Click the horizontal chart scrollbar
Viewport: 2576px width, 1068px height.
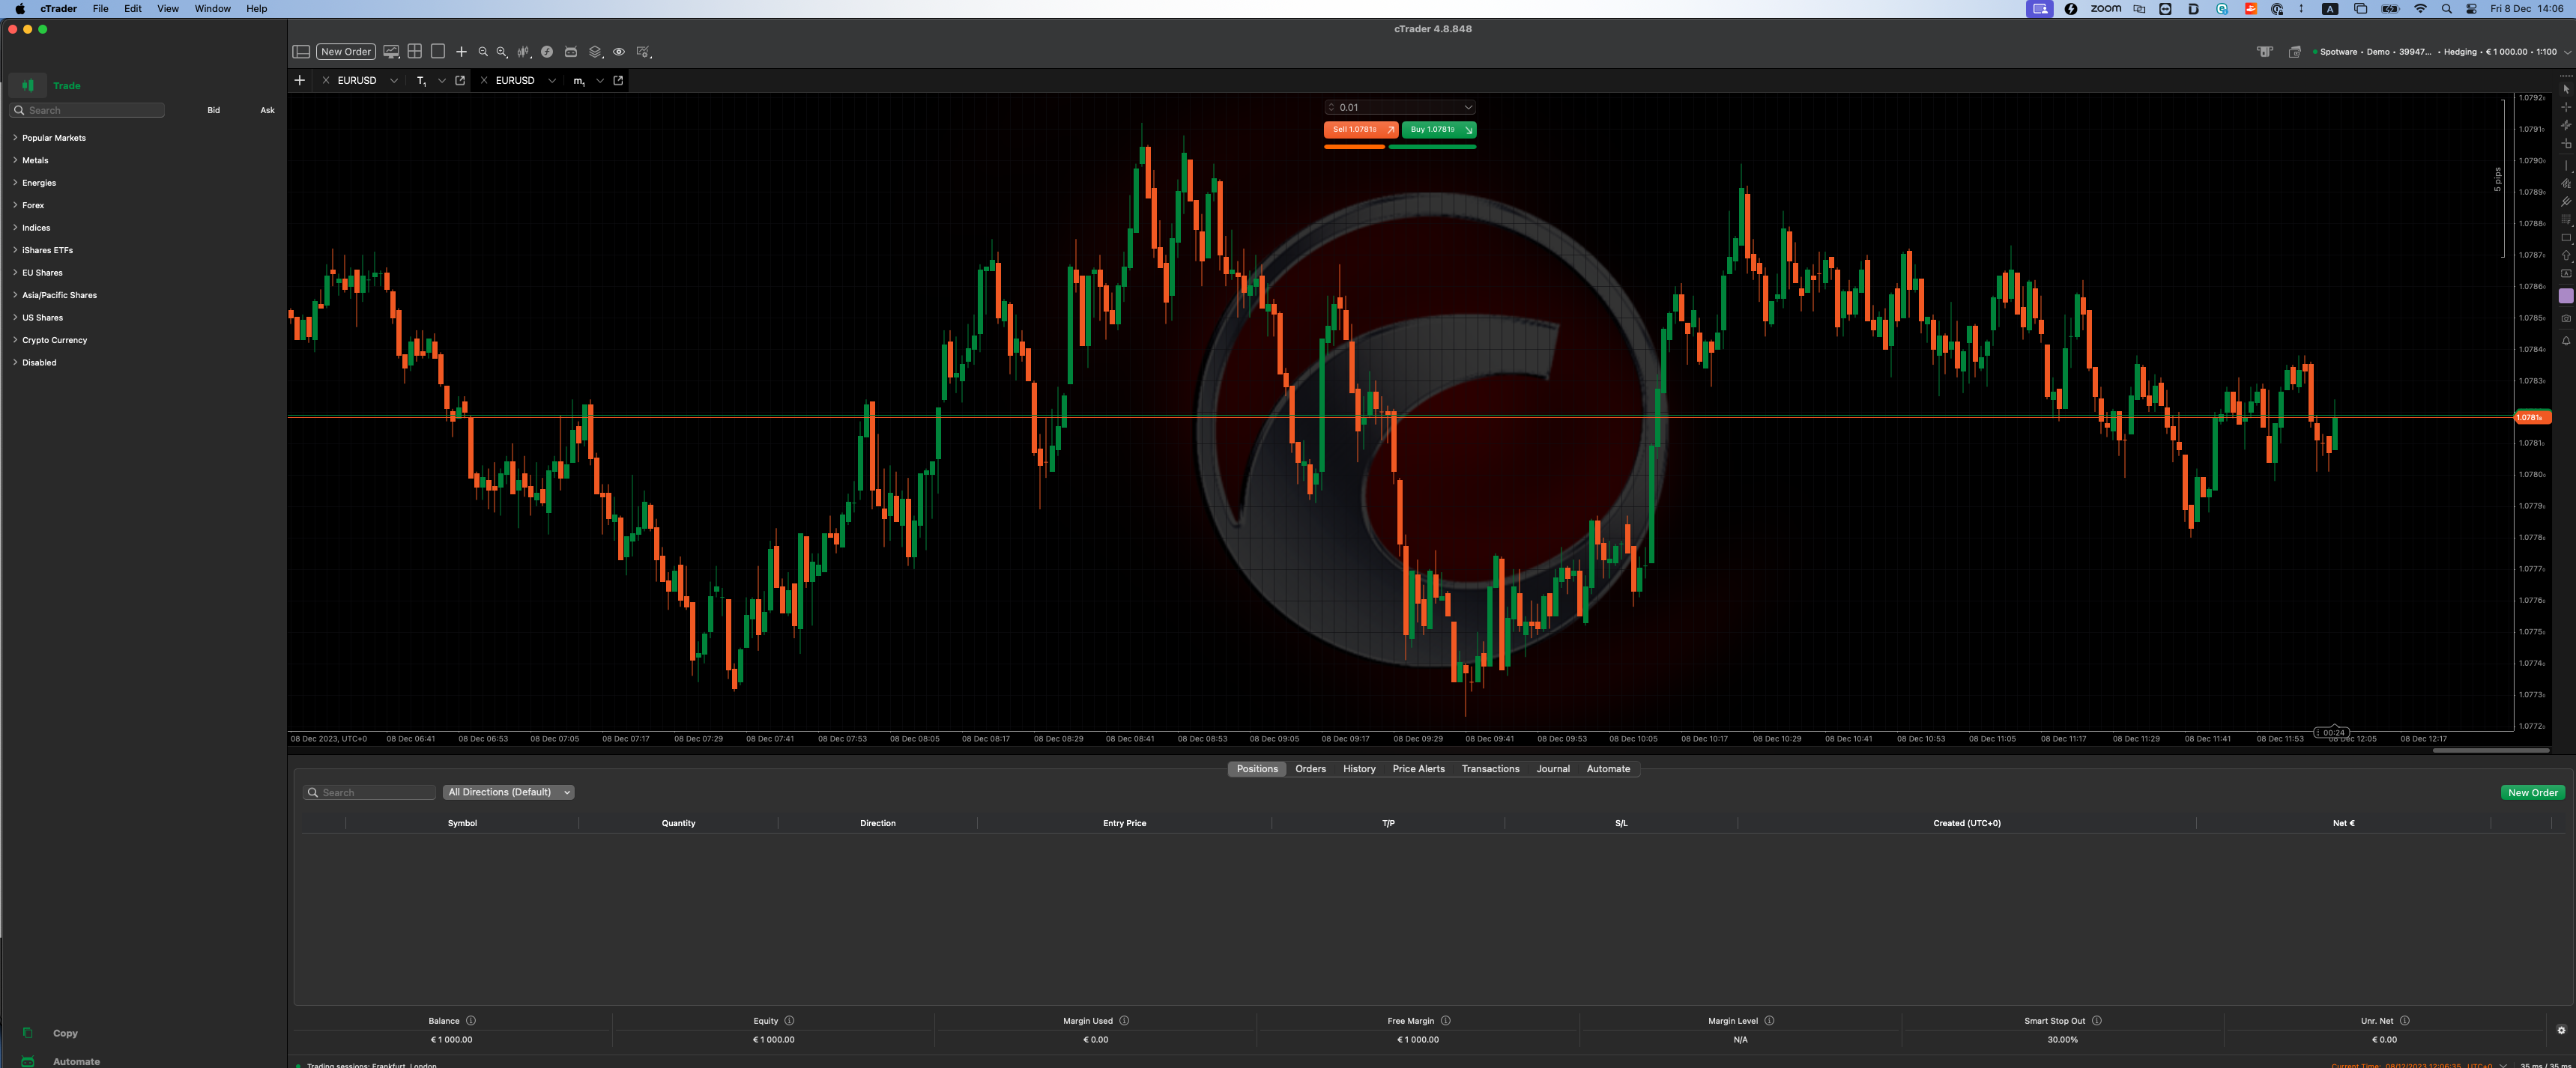pyautogui.click(x=2490, y=750)
